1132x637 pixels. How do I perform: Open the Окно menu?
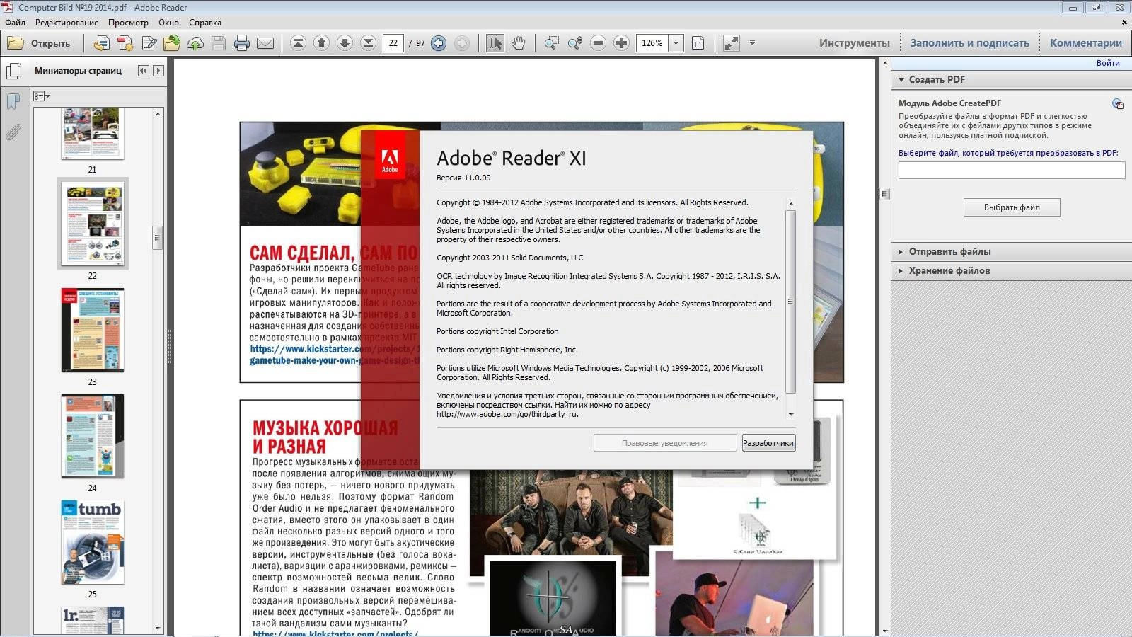(x=168, y=23)
